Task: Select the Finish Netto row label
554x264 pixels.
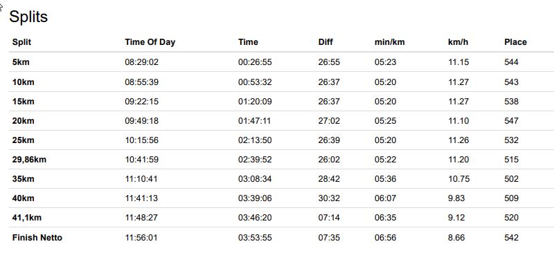Action: pyautogui.click(x=37, y=238)
